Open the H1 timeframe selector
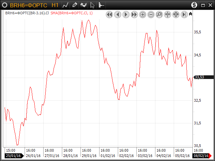The height and width of the screenshot is (161, 215). point(55,5)
